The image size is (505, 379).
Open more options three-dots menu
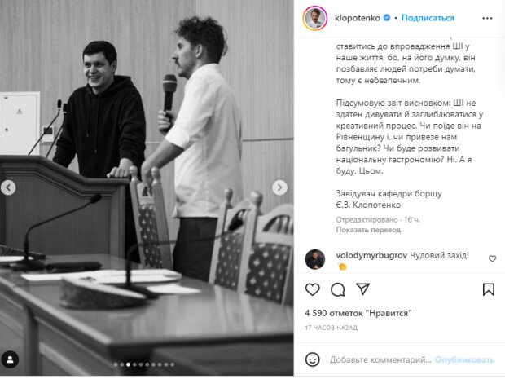[487, 18]
